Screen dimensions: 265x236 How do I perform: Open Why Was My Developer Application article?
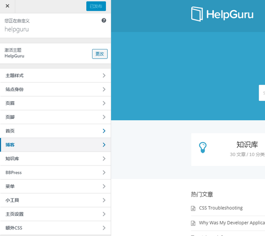point(232,223)
